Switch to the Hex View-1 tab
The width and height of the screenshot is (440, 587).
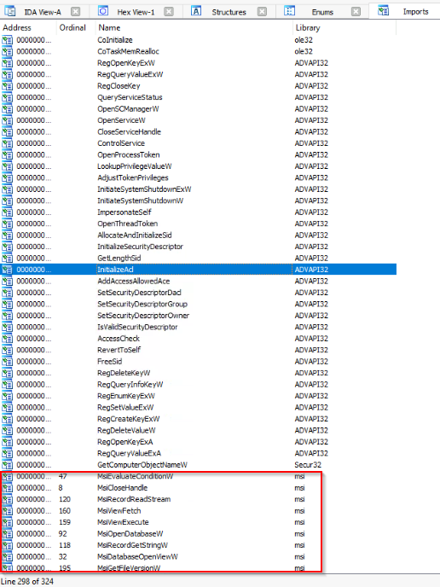coord(136,12)
